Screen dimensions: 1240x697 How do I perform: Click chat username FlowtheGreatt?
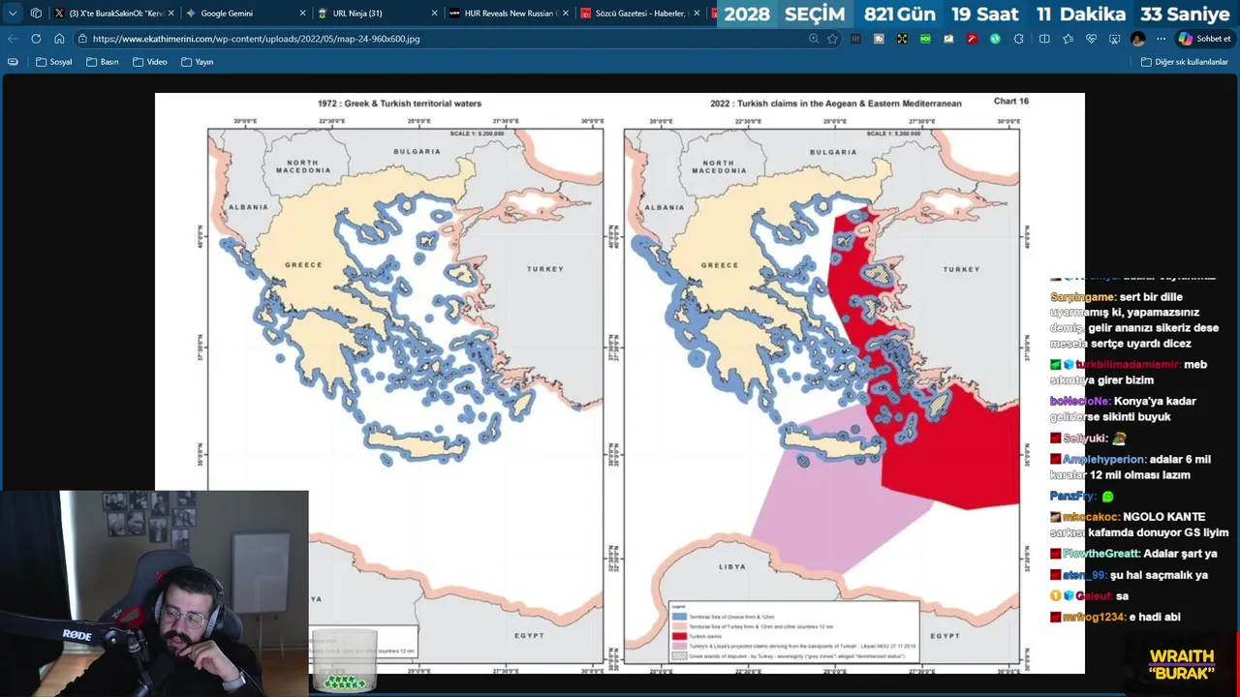[1100, 553]
